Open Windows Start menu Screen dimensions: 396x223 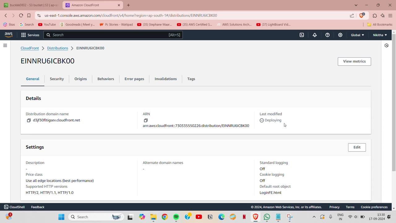61,217
